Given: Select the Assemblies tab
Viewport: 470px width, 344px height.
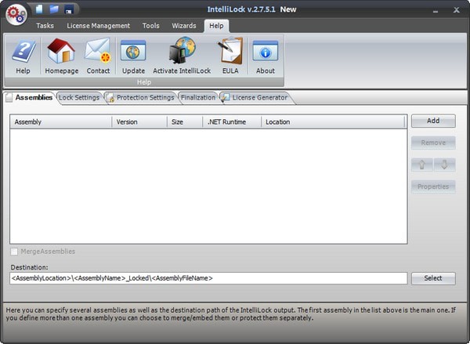Looking at the screenshot, I should [x=30, y=97].
